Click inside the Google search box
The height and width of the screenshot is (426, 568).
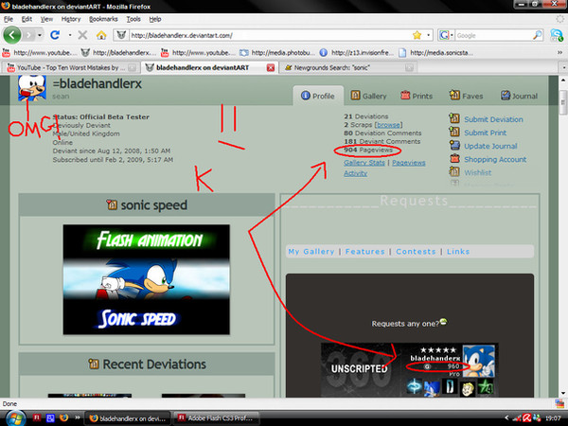click(x=493, y=35)
